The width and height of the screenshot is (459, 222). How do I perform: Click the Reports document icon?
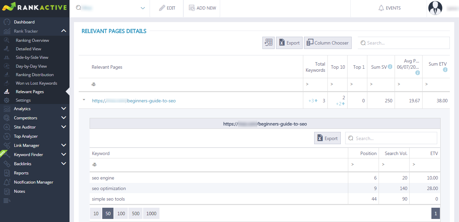click(7, 173)
